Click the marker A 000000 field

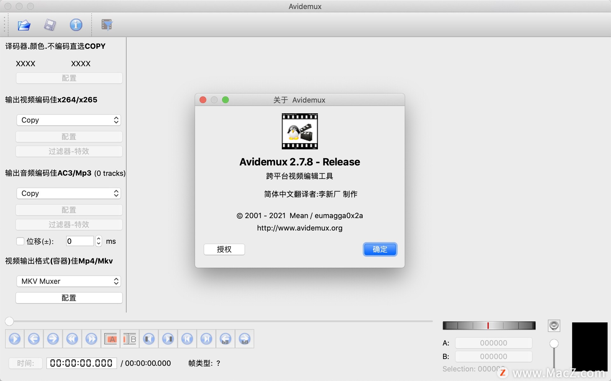(493, 343)
